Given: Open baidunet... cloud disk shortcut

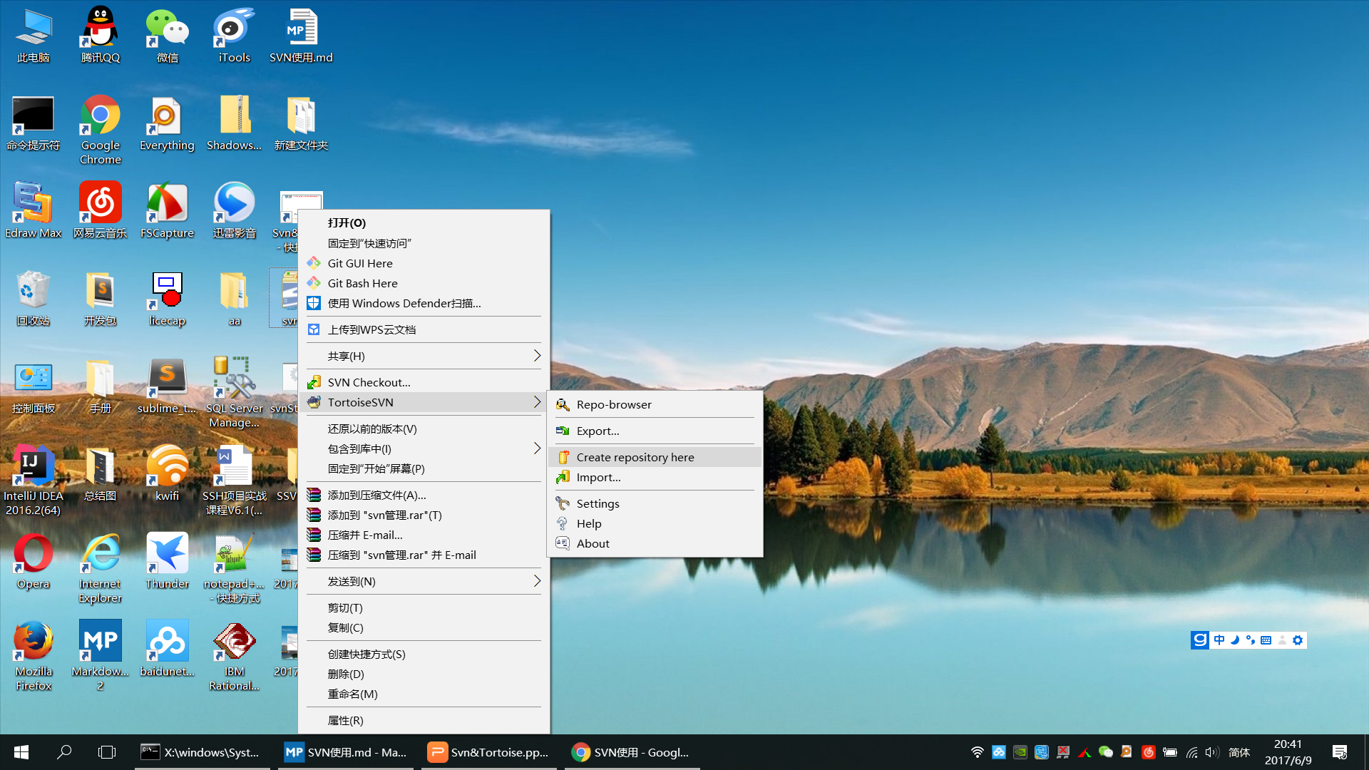Looking at the screenshot, I should pyautogui.click(x=168, y=650).
